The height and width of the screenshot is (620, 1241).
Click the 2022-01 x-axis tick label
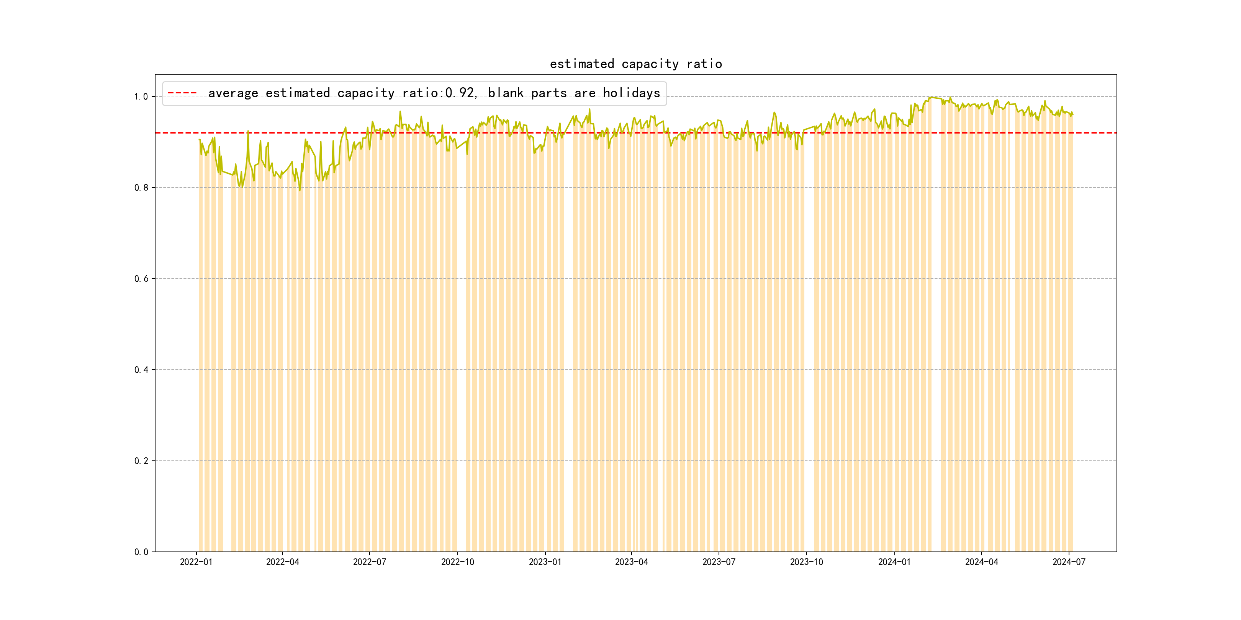[196, 562]
